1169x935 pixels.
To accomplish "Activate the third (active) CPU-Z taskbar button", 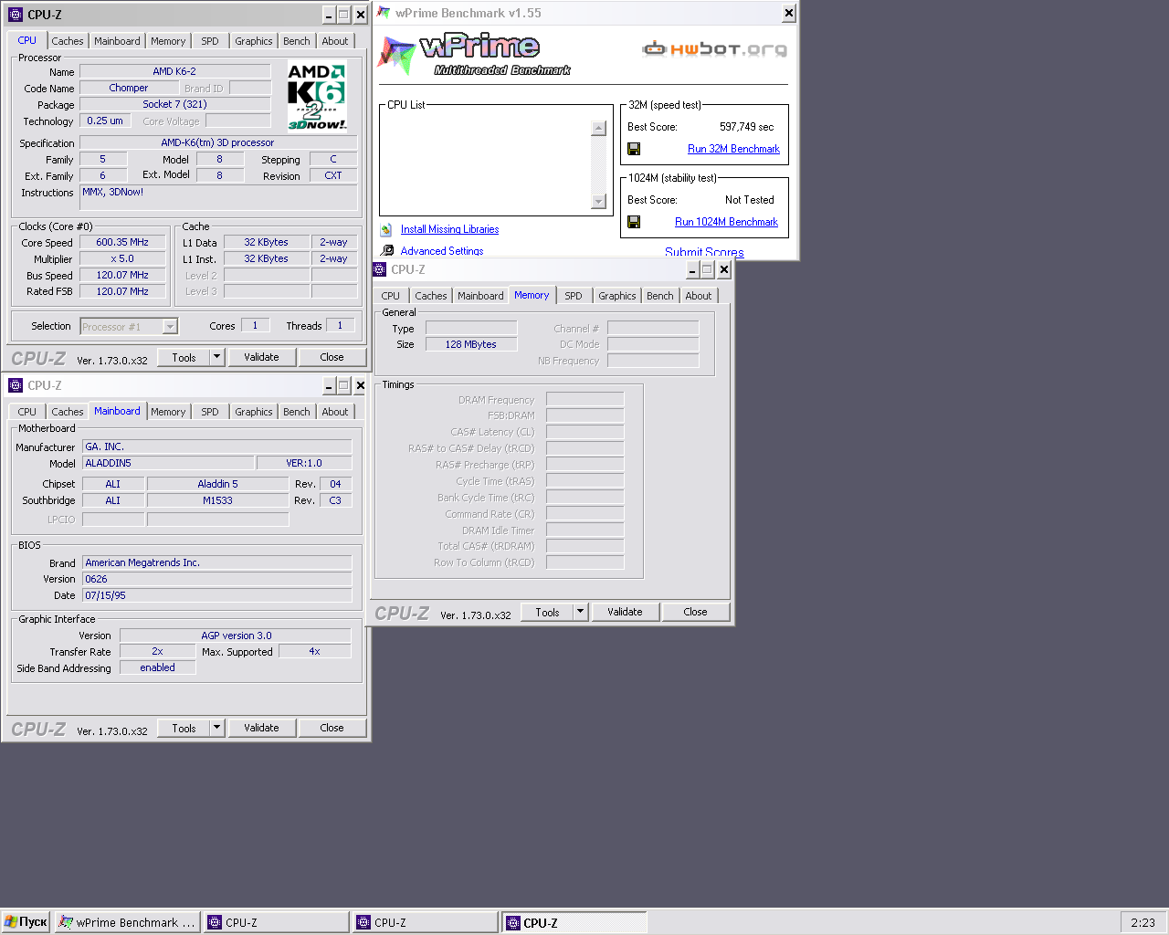I will [574, 922].
